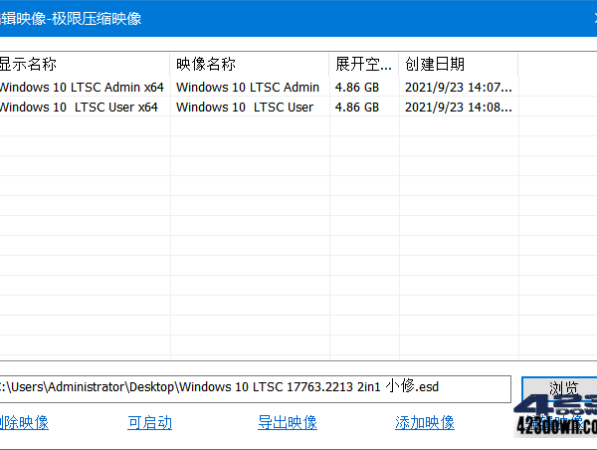Click the 4.86 GB cell in User row
Viewport: 597px width, 450px height.
click(x=357, y=108)
